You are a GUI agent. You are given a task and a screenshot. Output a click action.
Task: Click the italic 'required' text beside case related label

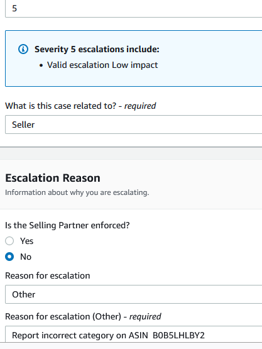click(140, 106)
